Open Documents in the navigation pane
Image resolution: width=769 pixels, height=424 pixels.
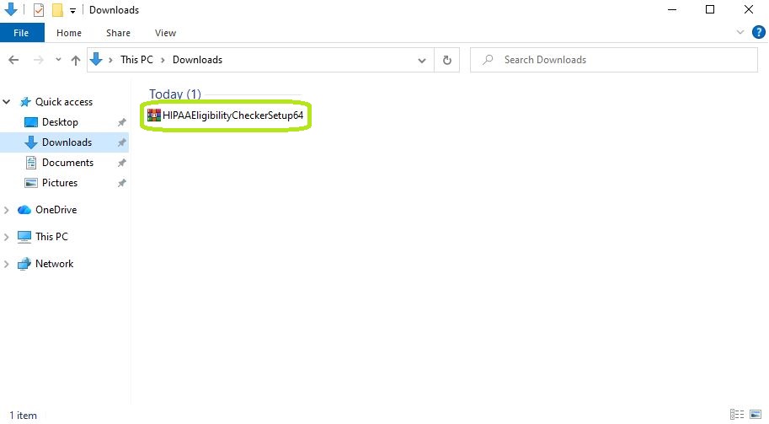(67, 162)
